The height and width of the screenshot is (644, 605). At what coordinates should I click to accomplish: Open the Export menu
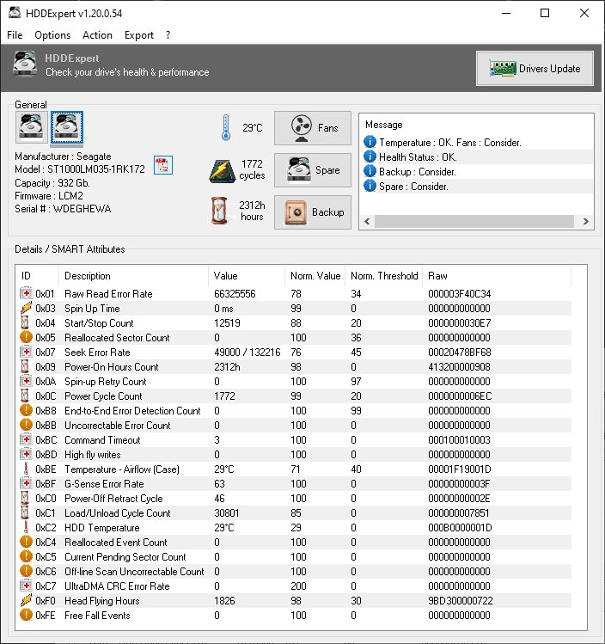pos(138,35)
